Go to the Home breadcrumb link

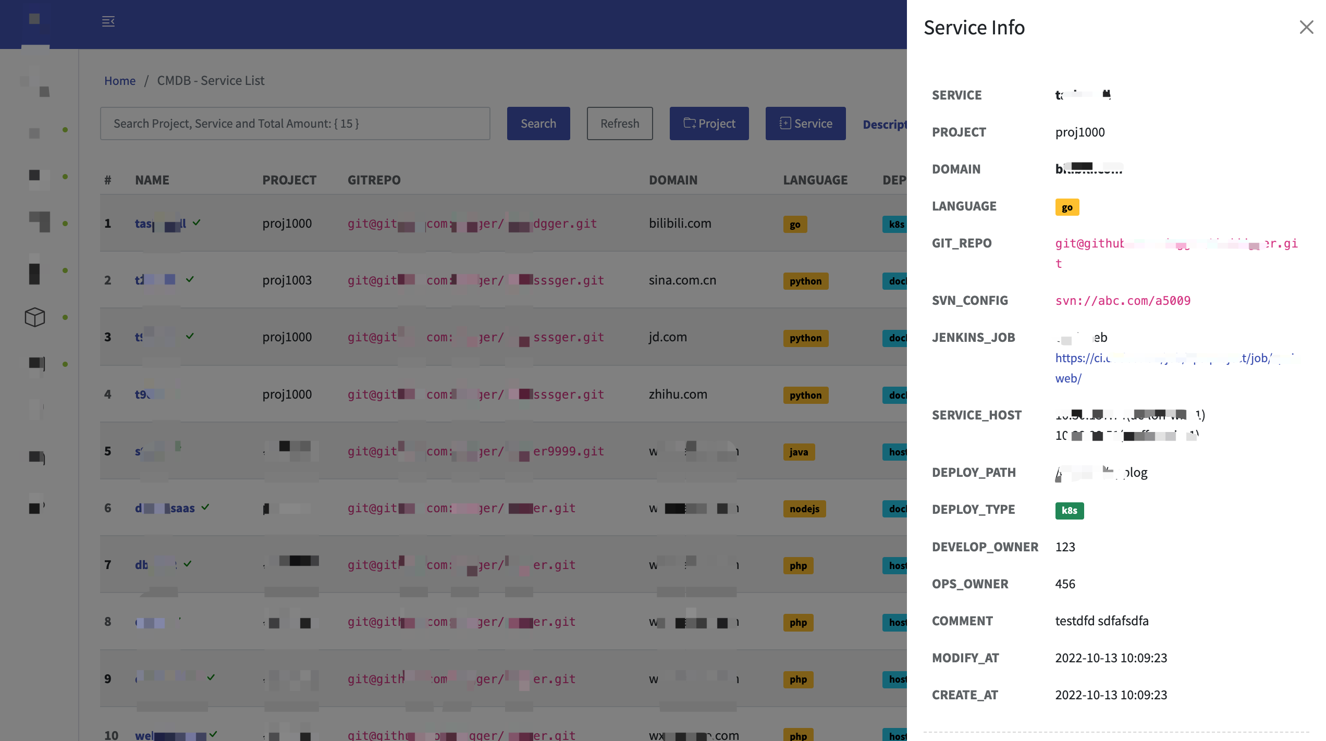pos(120,81)
